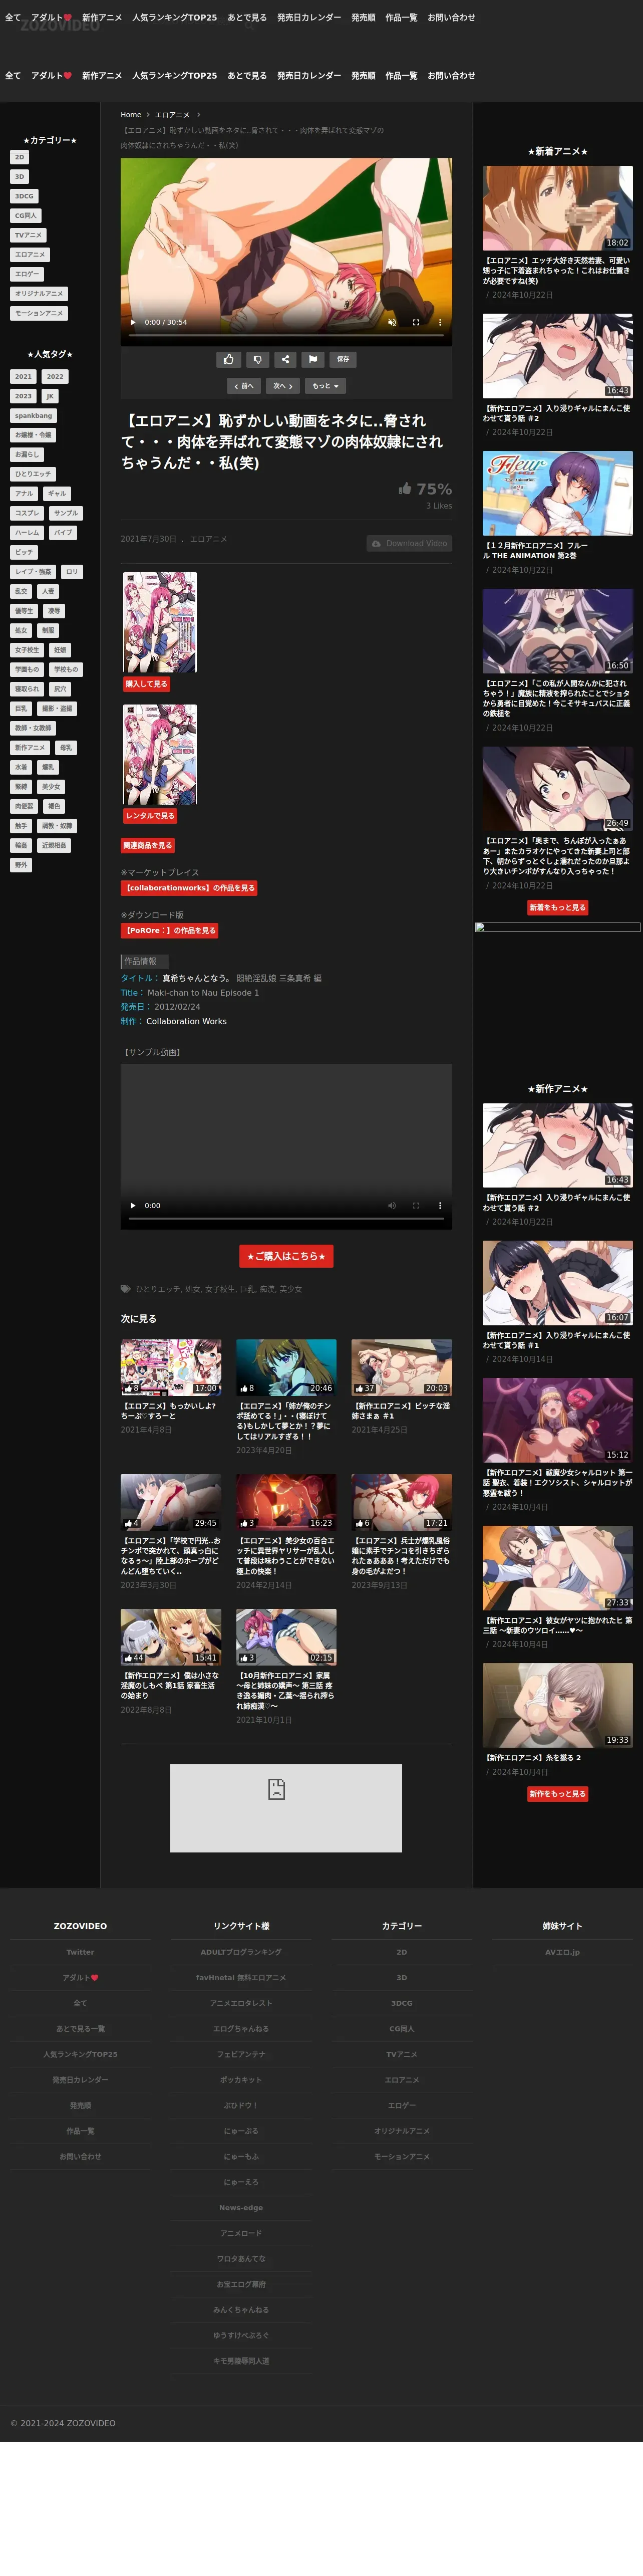Select the 3D category tag in the sidebar
Viewport: 643px width, 2576px height.
point(19,176)
